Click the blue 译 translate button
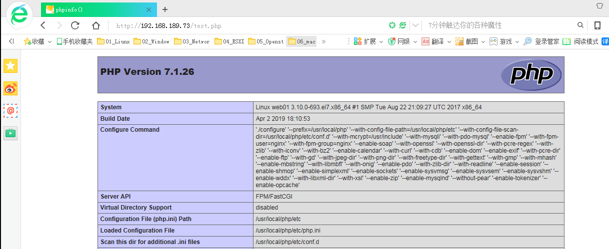 pyautogui.click(x=605, y=41)
